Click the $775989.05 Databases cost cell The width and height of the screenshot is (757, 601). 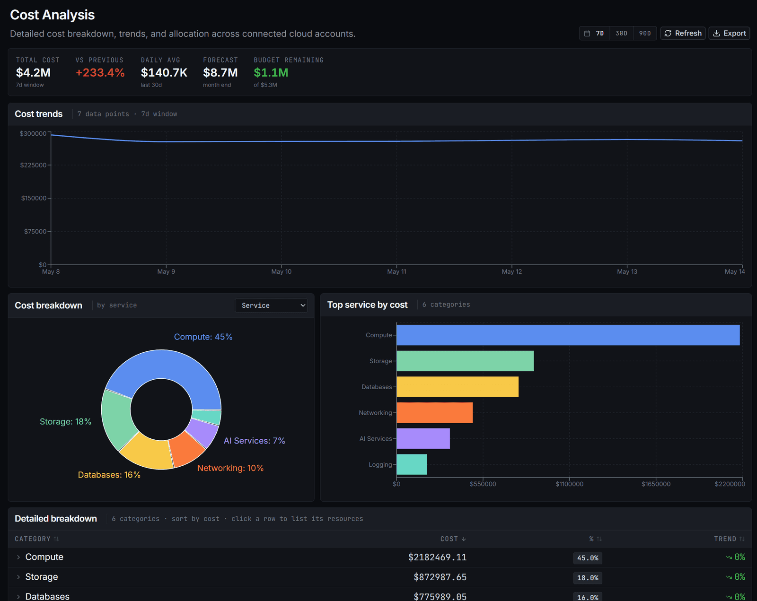(440, 597)
